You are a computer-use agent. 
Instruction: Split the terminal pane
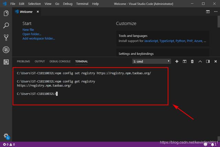185,61
